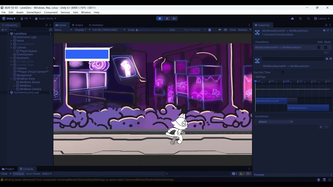Toggle info message count in Console
This screenshot has height=187, width=333.
pyautogui.click(x=235, y=174)
